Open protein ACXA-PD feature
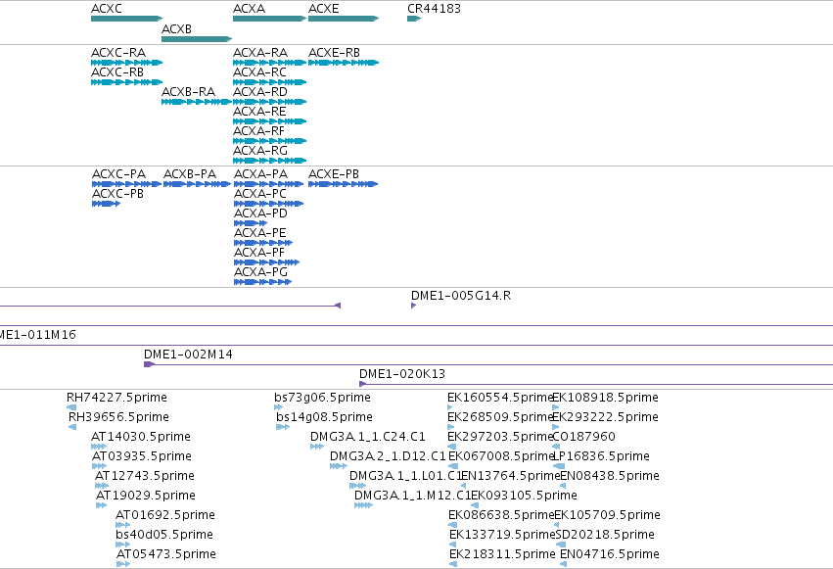Screen dimensions: 833x569 pos(251,223)
